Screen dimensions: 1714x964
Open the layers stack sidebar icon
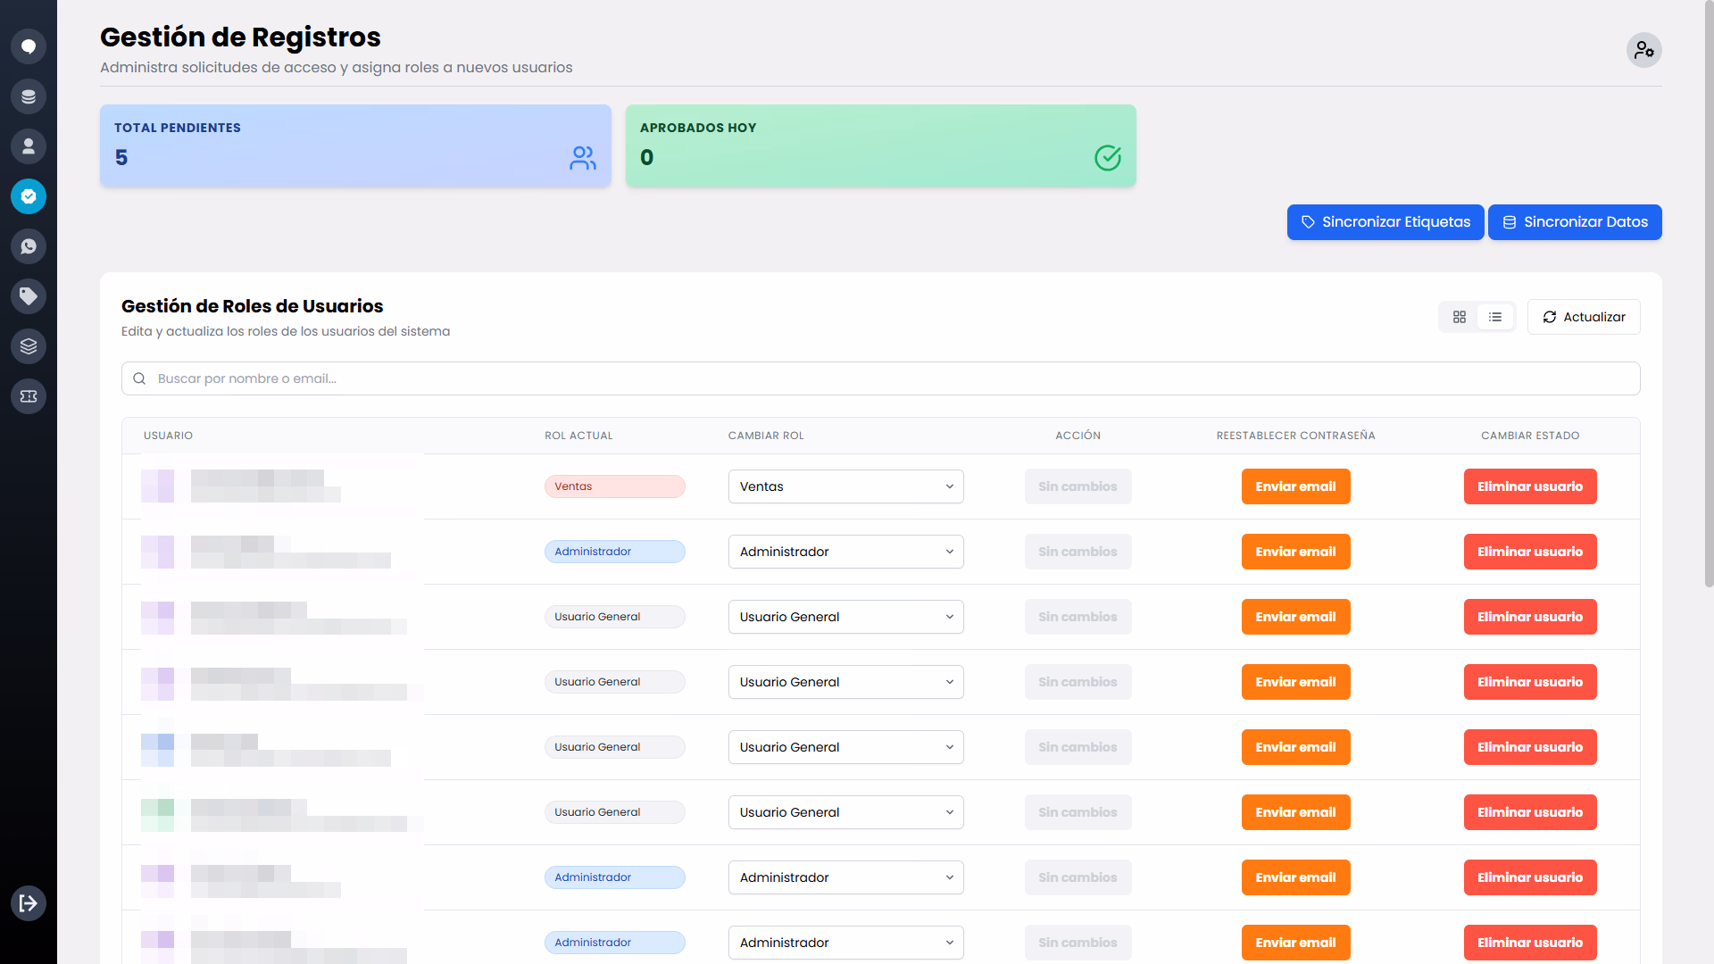[29, 346]
